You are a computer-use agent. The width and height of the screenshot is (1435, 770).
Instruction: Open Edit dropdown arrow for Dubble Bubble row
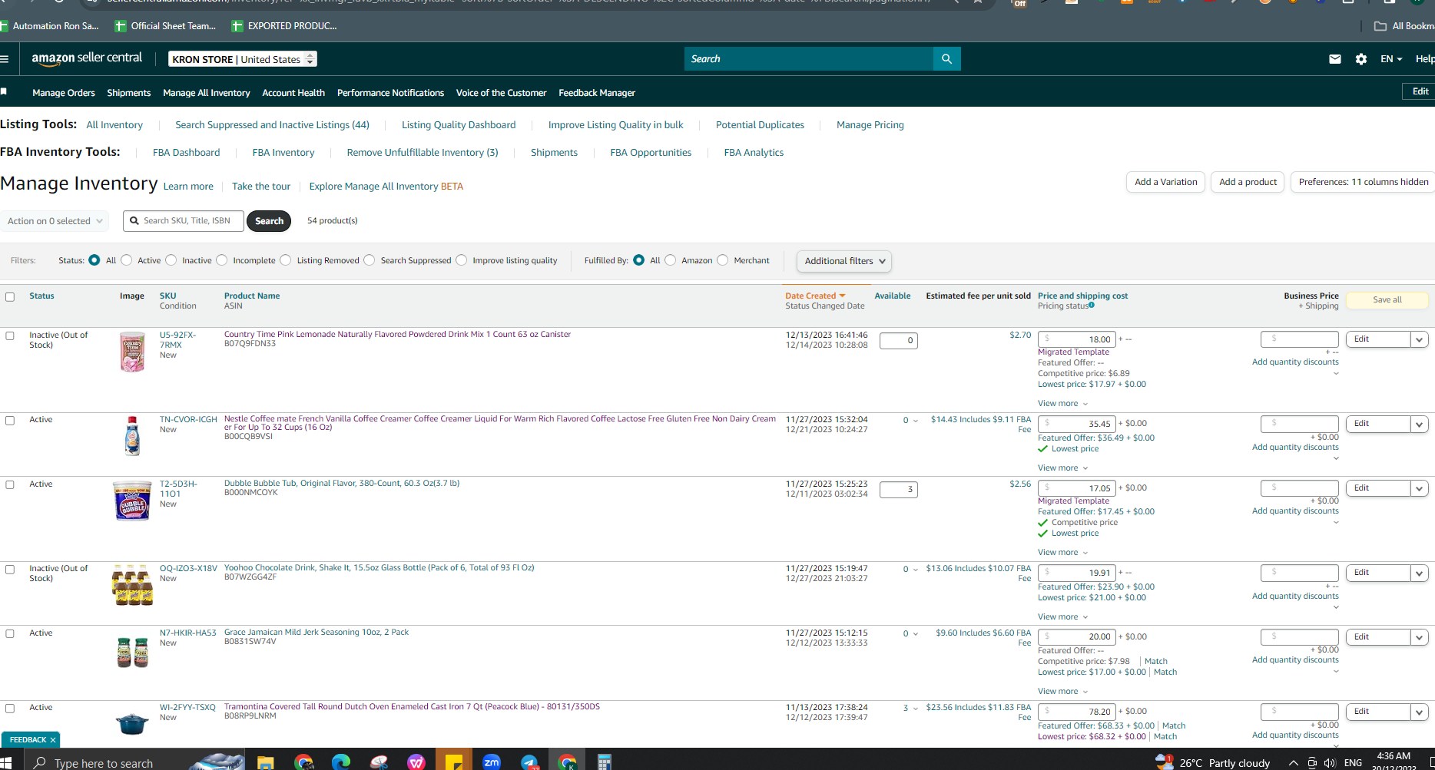click(x=1419, y=488)
